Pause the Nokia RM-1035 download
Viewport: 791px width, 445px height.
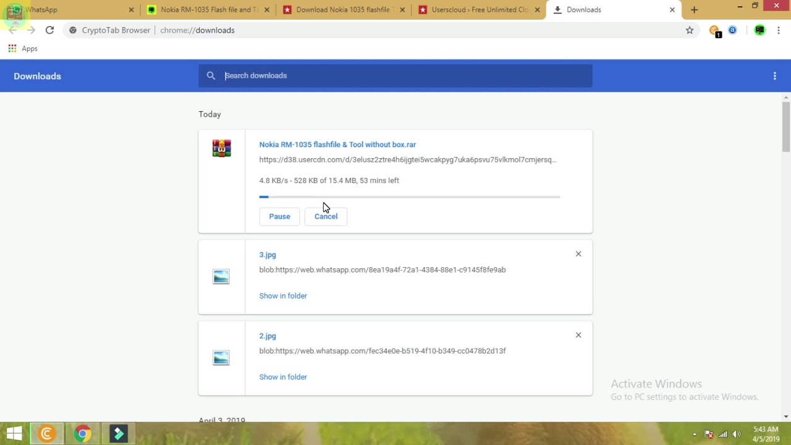tap(279, 216)
